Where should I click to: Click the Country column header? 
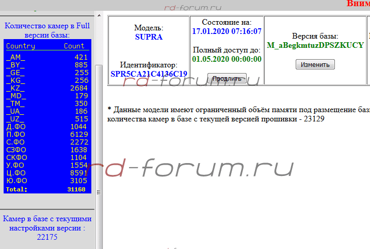point(21,46)
